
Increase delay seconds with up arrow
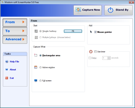[109, 57]
